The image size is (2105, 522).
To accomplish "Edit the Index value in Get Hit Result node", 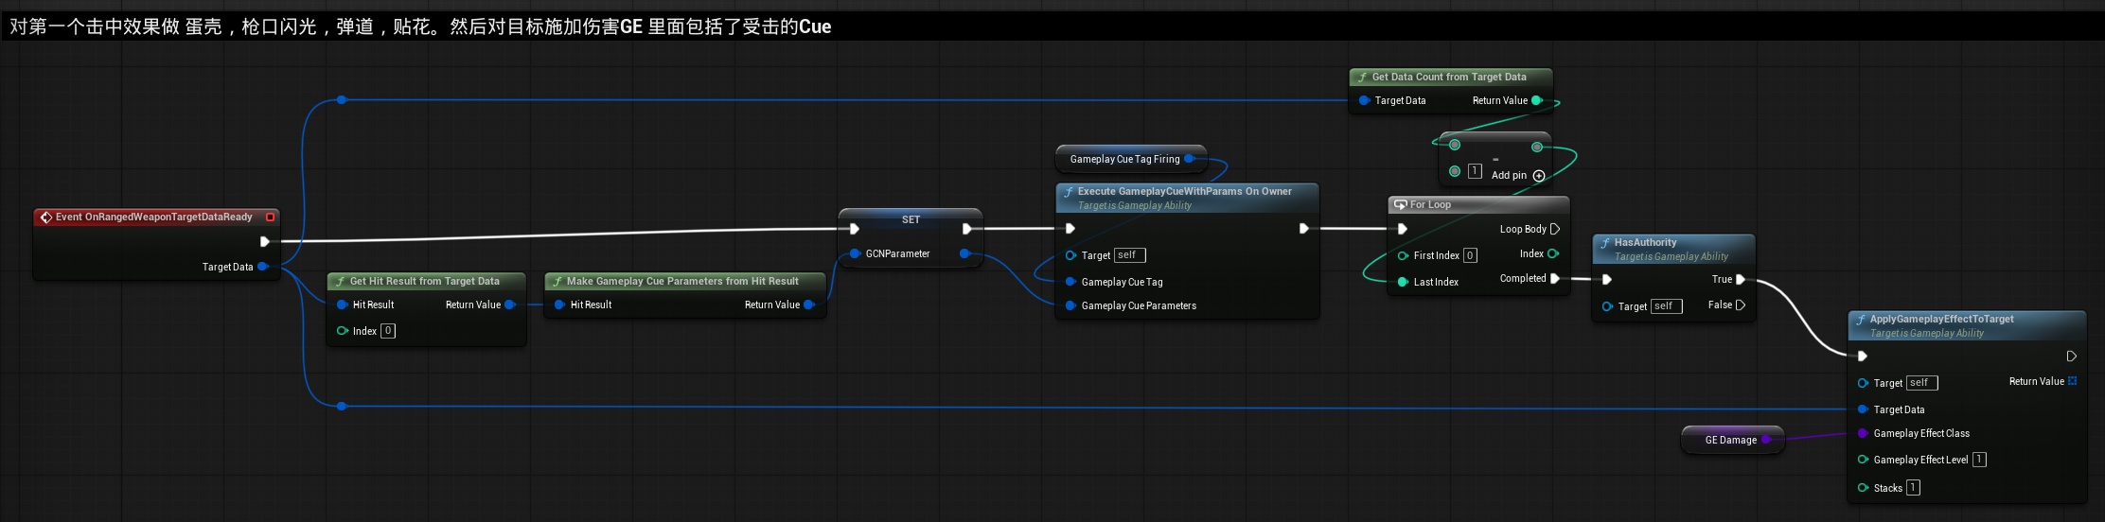I will [x=388, y=331].
